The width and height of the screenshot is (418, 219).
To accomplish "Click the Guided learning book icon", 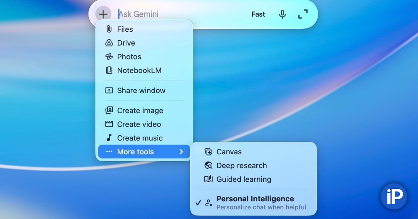I will point(208,179).
